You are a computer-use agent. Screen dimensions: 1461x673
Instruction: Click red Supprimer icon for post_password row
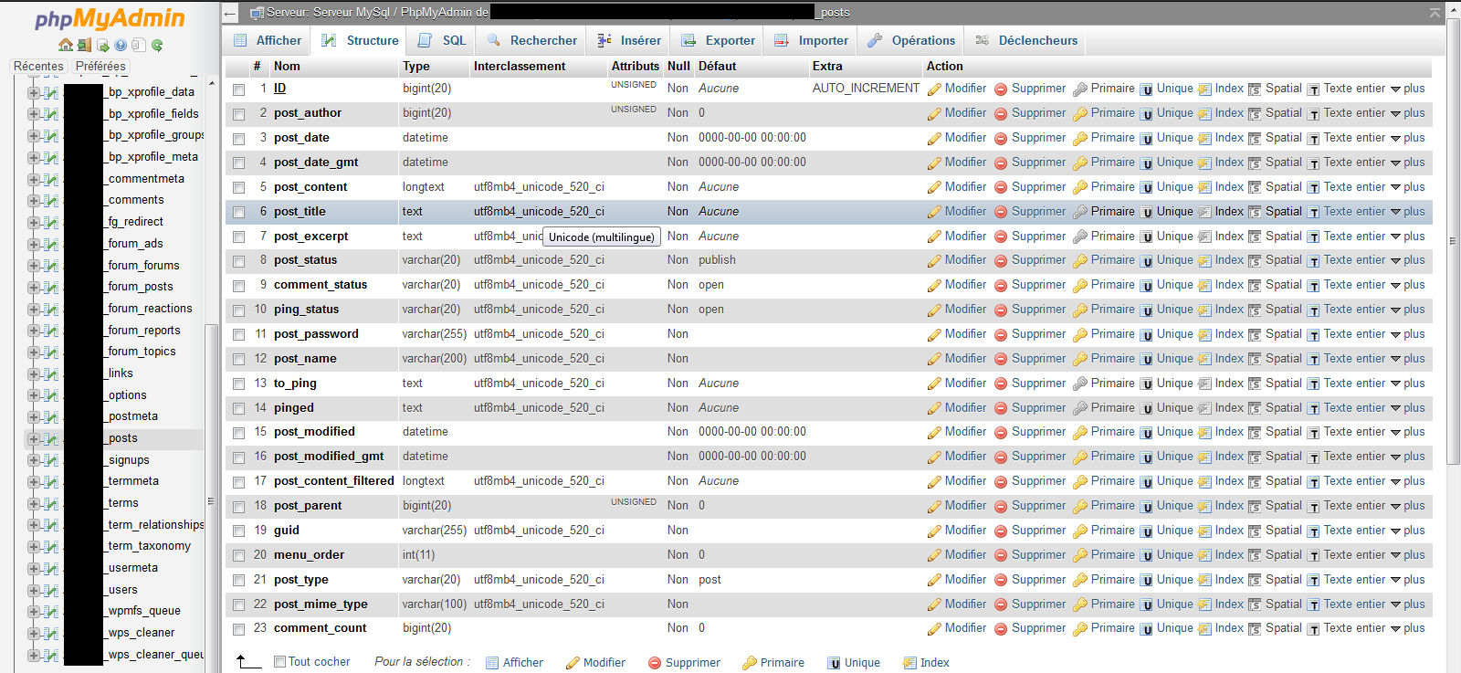tap(1001, 335)
